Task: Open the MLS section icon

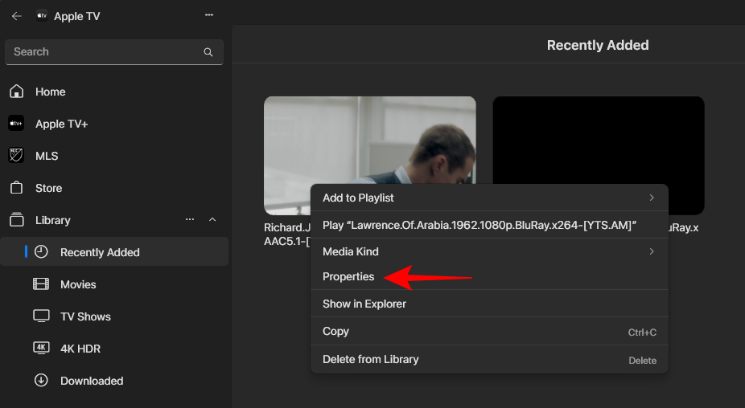Action: 16,156
